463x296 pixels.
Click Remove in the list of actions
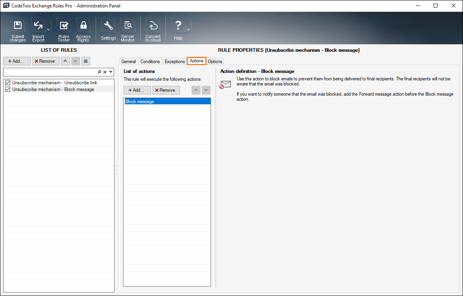click(166, 90)
